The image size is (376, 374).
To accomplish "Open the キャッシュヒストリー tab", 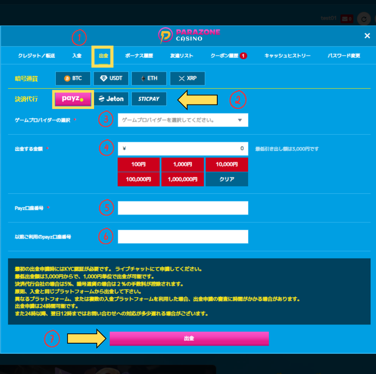I will (287, 56).
